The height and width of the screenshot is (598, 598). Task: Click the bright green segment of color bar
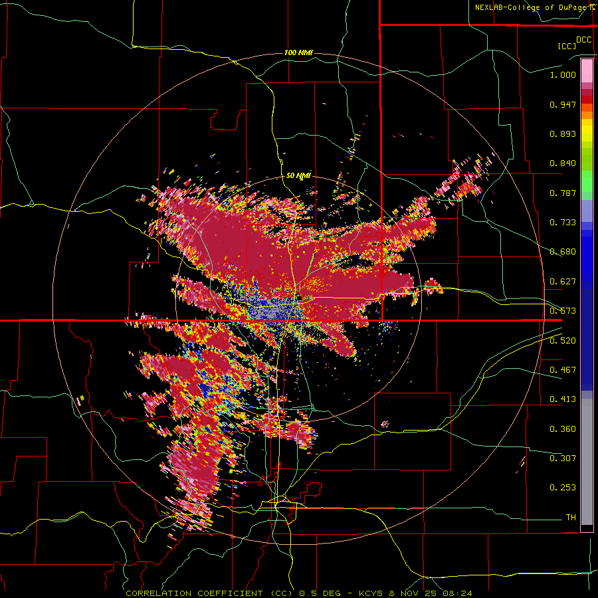(x=587, y=181)
